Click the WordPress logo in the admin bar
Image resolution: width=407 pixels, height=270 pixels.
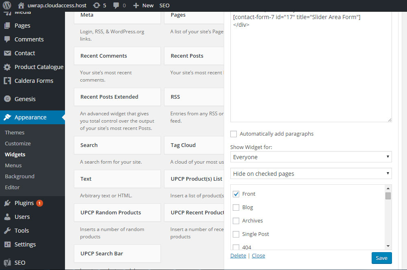click(6, 5)
